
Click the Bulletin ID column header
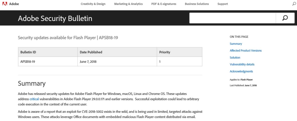click(x=48, y=52)
